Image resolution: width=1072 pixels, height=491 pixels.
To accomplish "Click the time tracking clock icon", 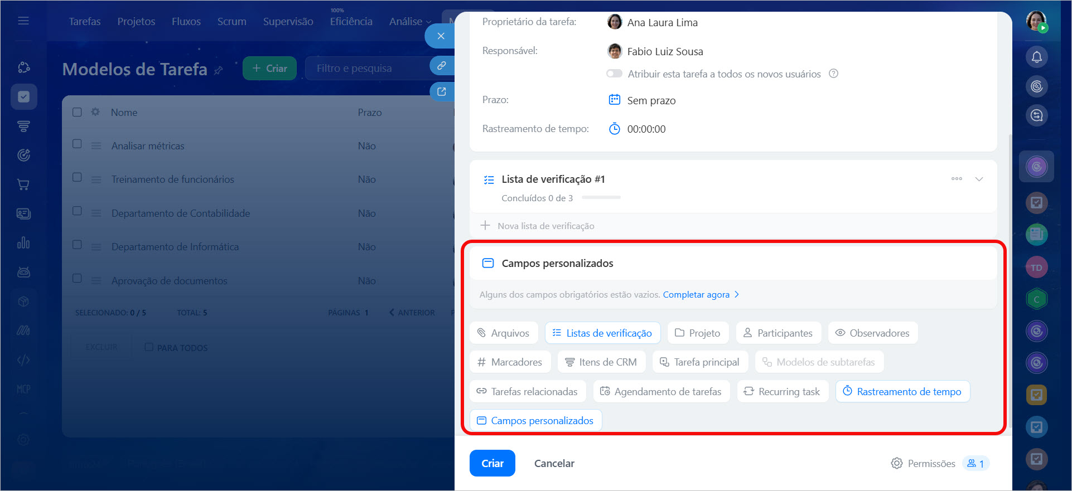I will [614, 129].
